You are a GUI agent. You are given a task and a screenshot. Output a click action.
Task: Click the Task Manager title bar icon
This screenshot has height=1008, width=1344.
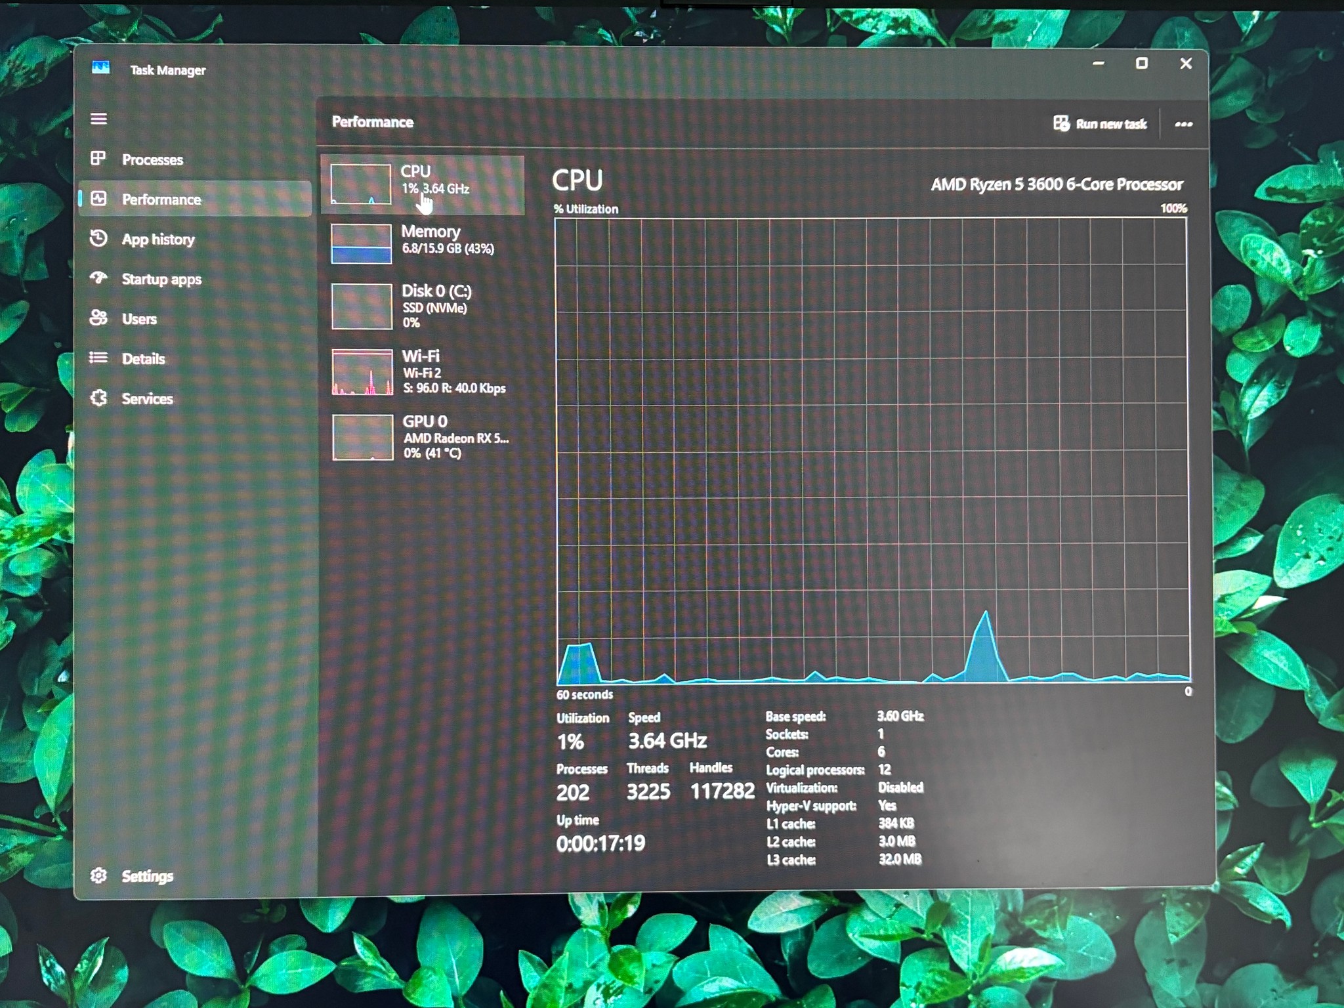(x=100, y=68)
